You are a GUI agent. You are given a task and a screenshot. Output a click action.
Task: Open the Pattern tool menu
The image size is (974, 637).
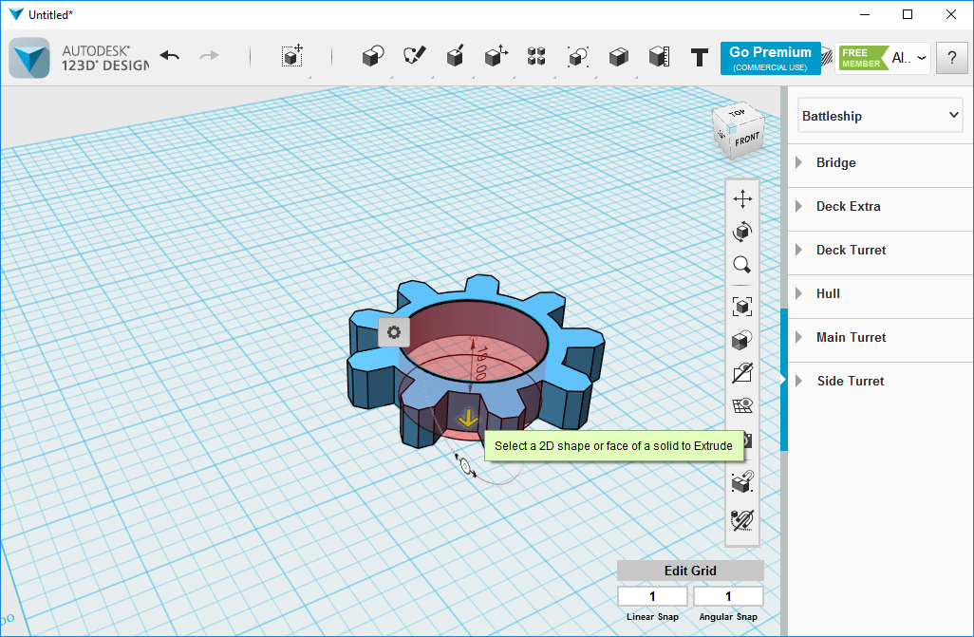(536, 57)
